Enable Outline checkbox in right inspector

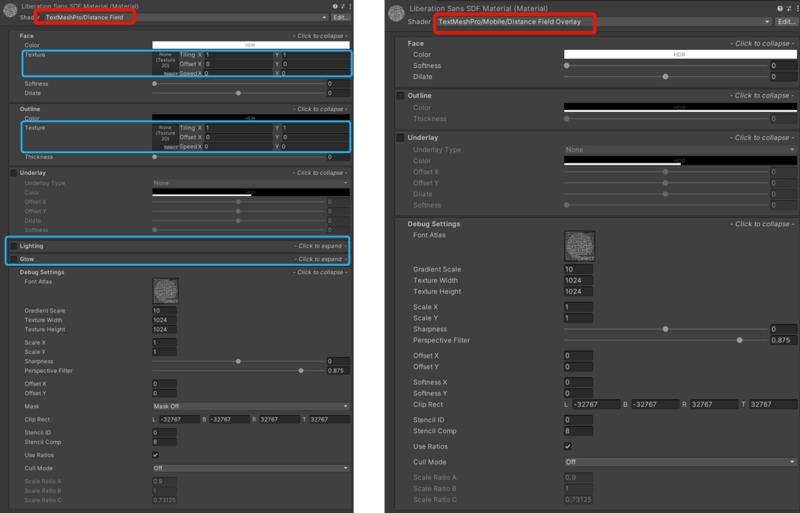click(400, 95)
